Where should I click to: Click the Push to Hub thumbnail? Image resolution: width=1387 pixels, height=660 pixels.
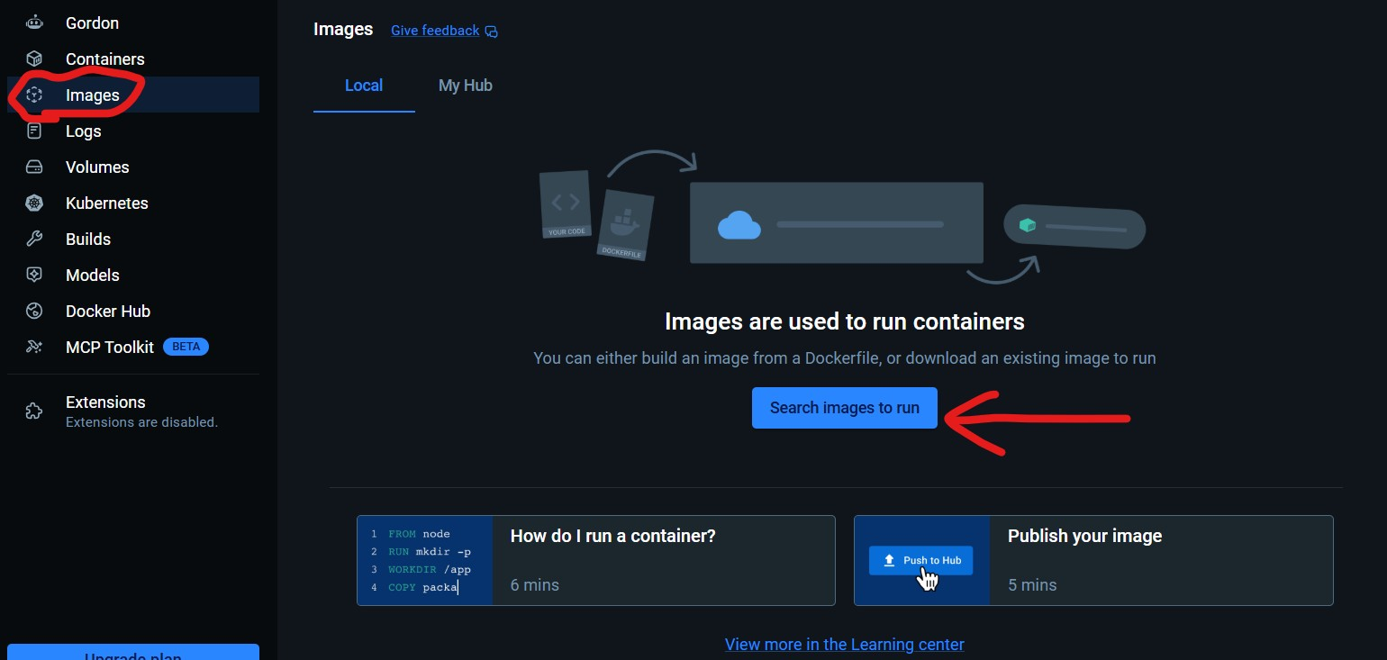(x=921, y=560)
